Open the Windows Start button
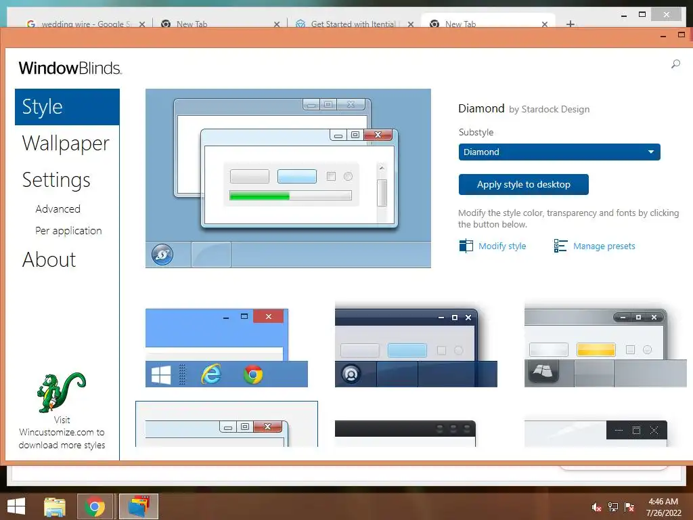 tap(16, 506)
